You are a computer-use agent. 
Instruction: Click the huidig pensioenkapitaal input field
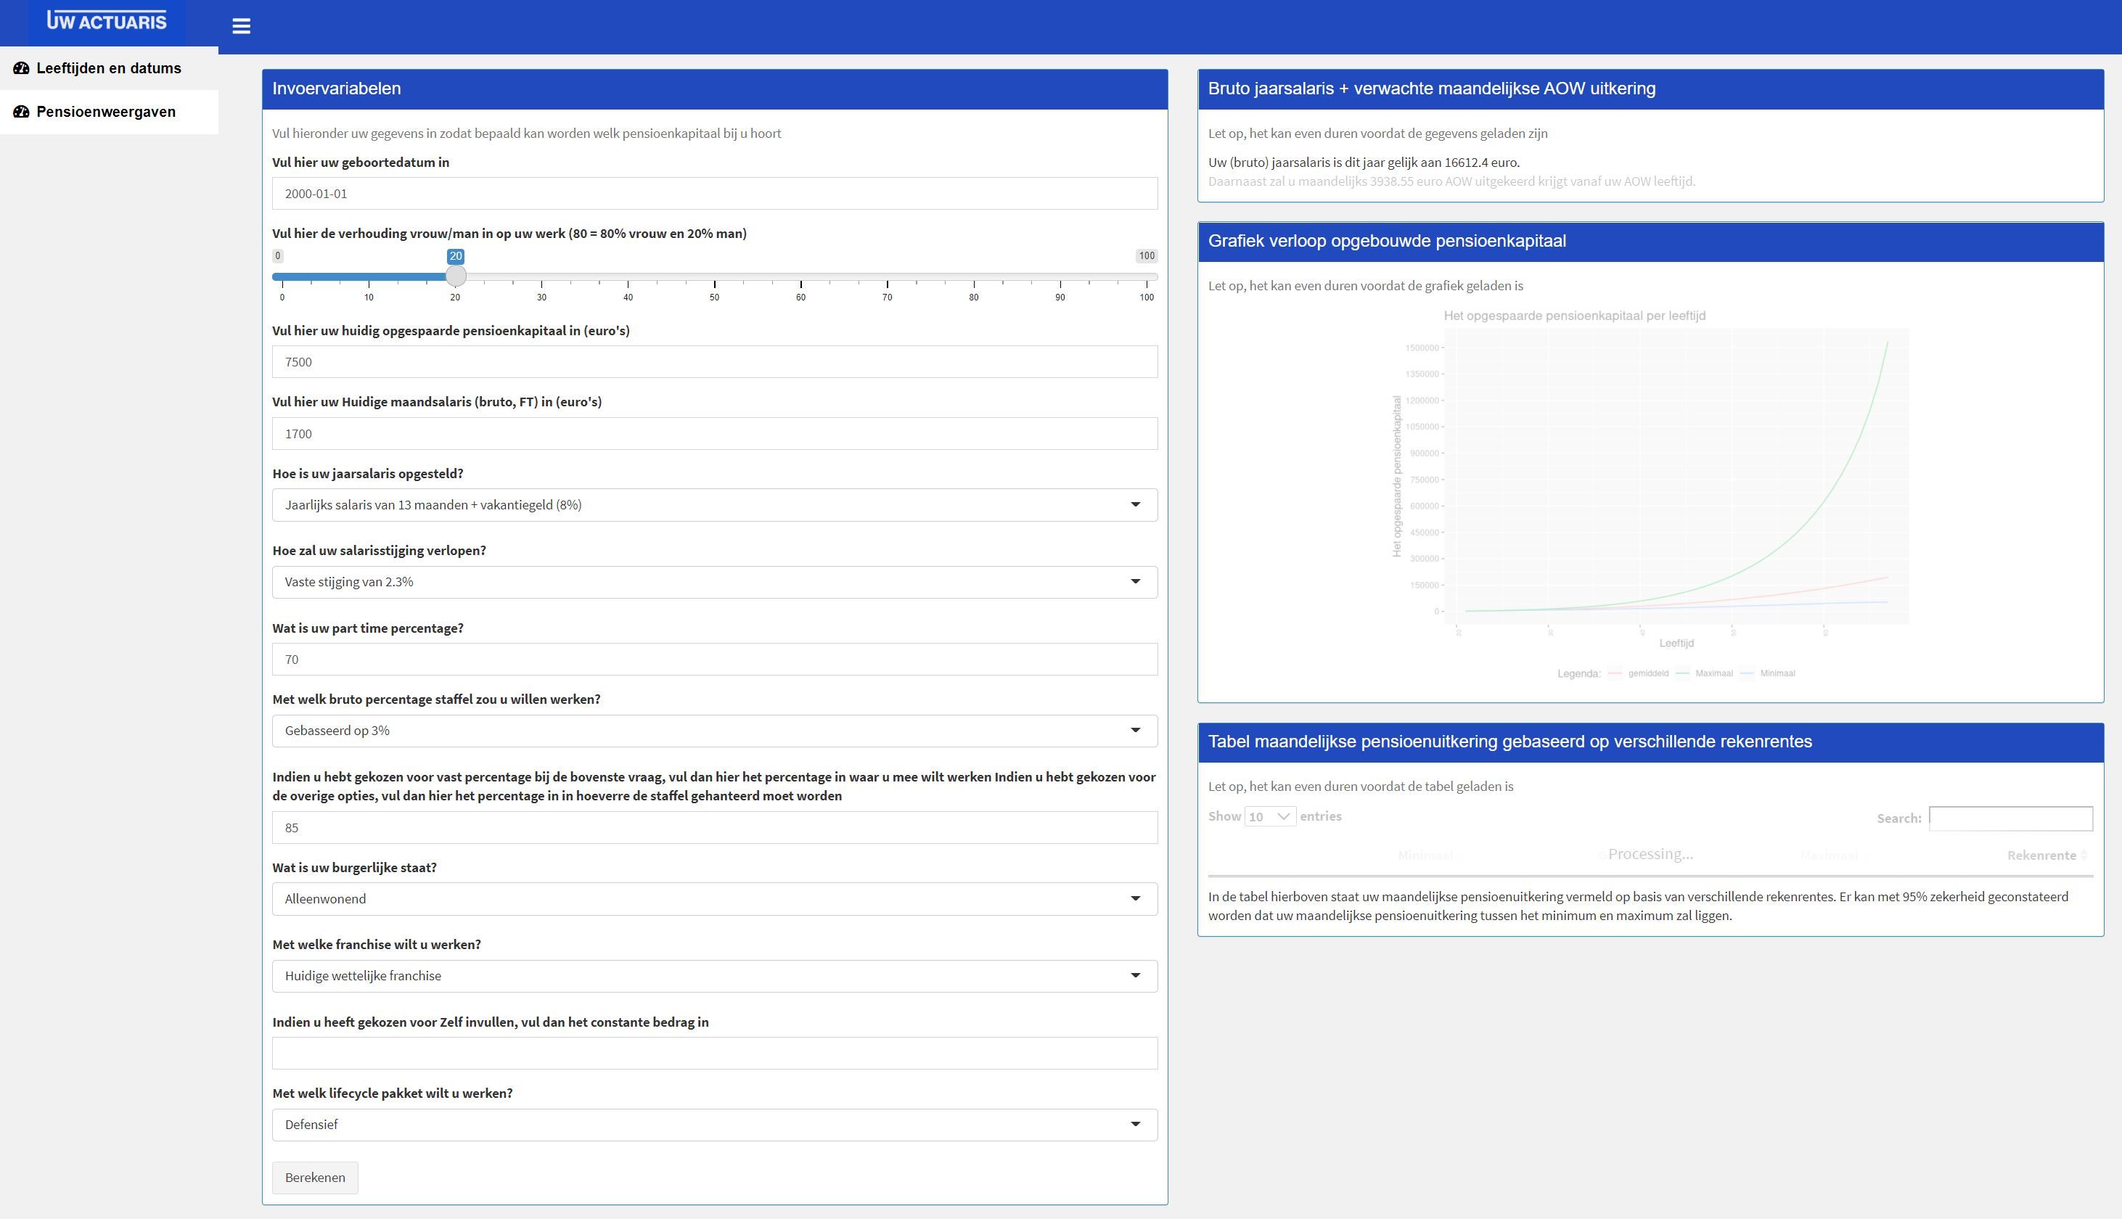pos(714,361)
